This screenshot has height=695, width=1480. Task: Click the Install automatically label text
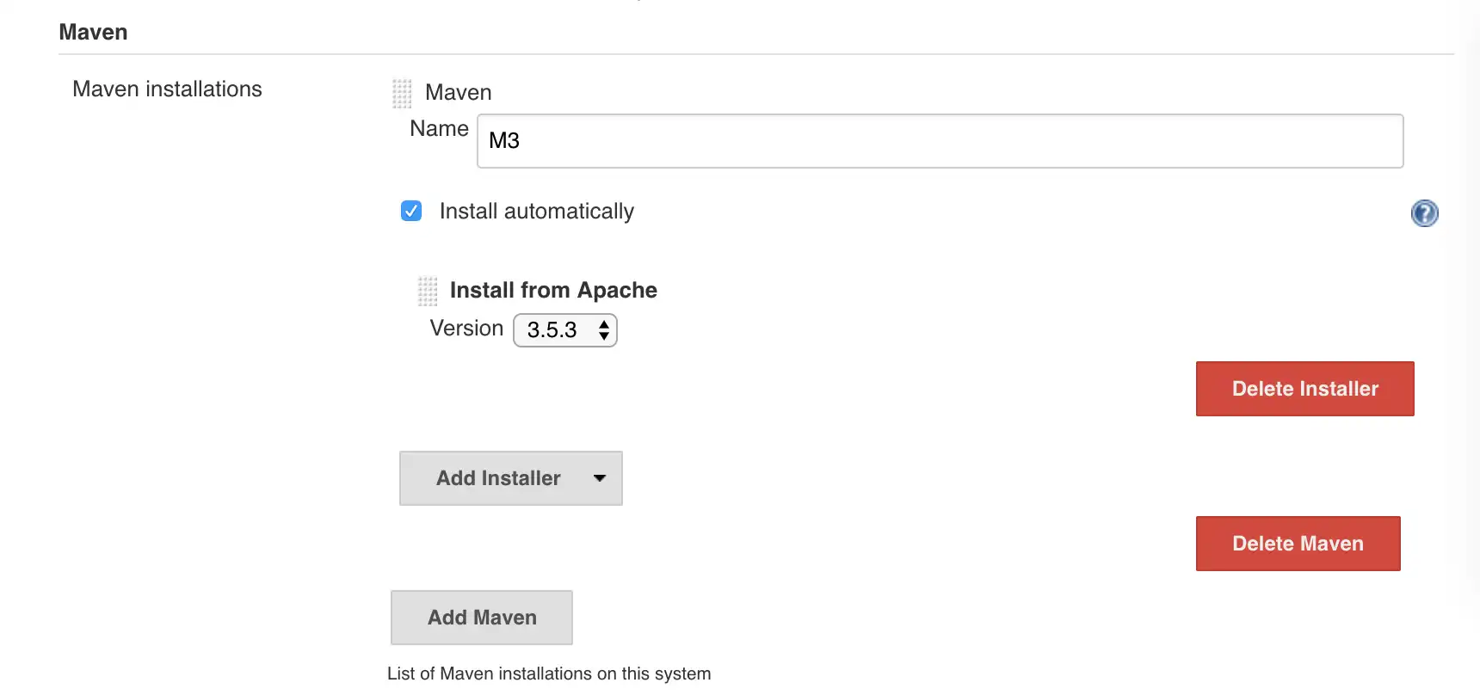point(537,211)
